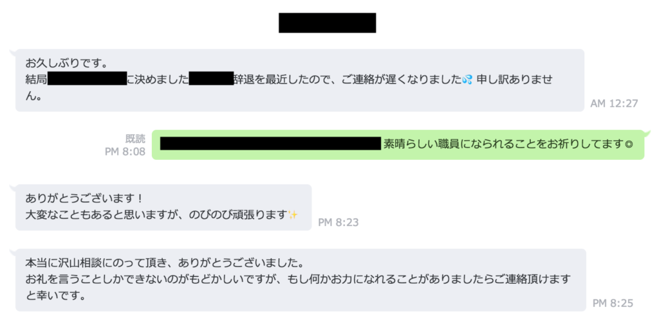659x325 pixels.
Task: Click the AM 12:27 timestamp
Action: (614, 103)
